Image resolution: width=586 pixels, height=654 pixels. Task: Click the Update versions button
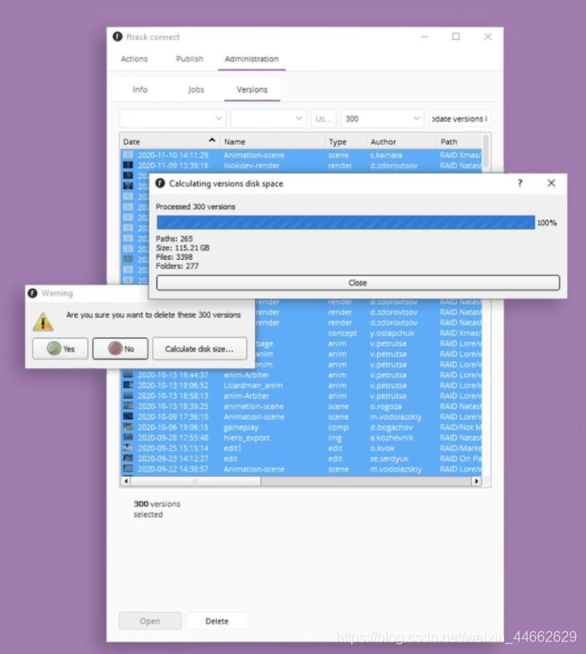pos(460,118)
